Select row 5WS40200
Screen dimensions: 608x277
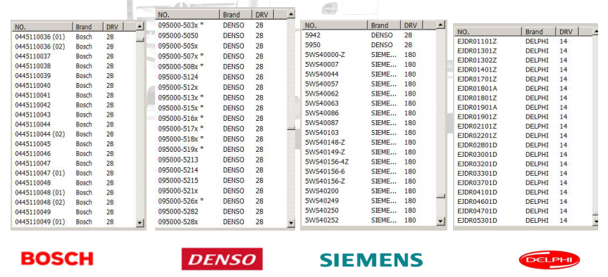pos(369,191)
